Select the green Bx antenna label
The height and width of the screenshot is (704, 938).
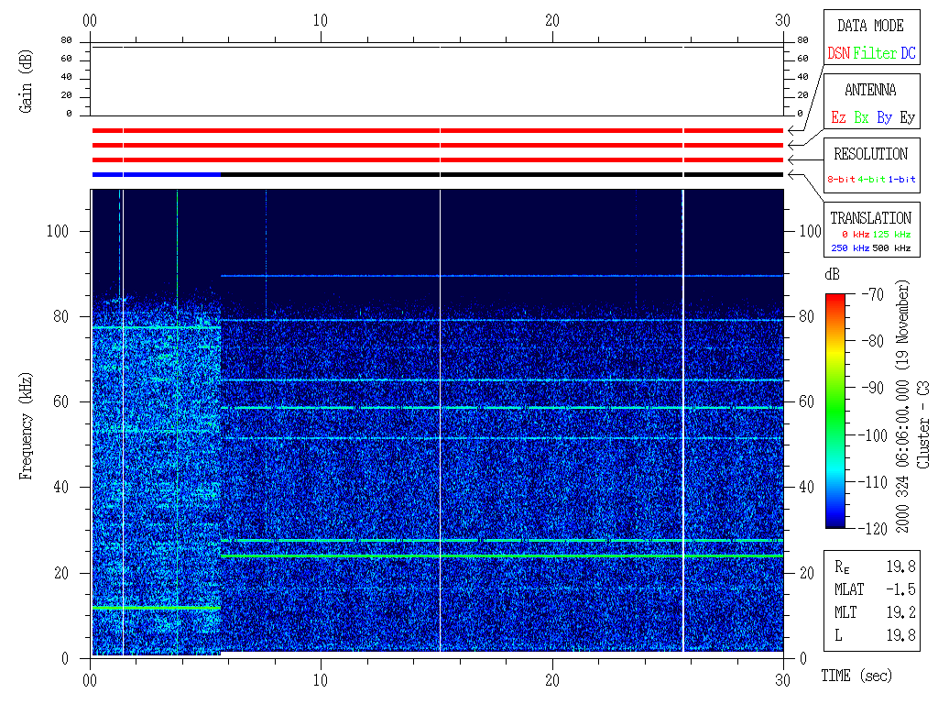[x=861, y=118]
